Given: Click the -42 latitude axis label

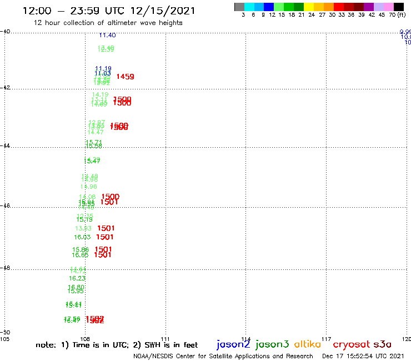Looking at the screenshot, I should point(5,87).
